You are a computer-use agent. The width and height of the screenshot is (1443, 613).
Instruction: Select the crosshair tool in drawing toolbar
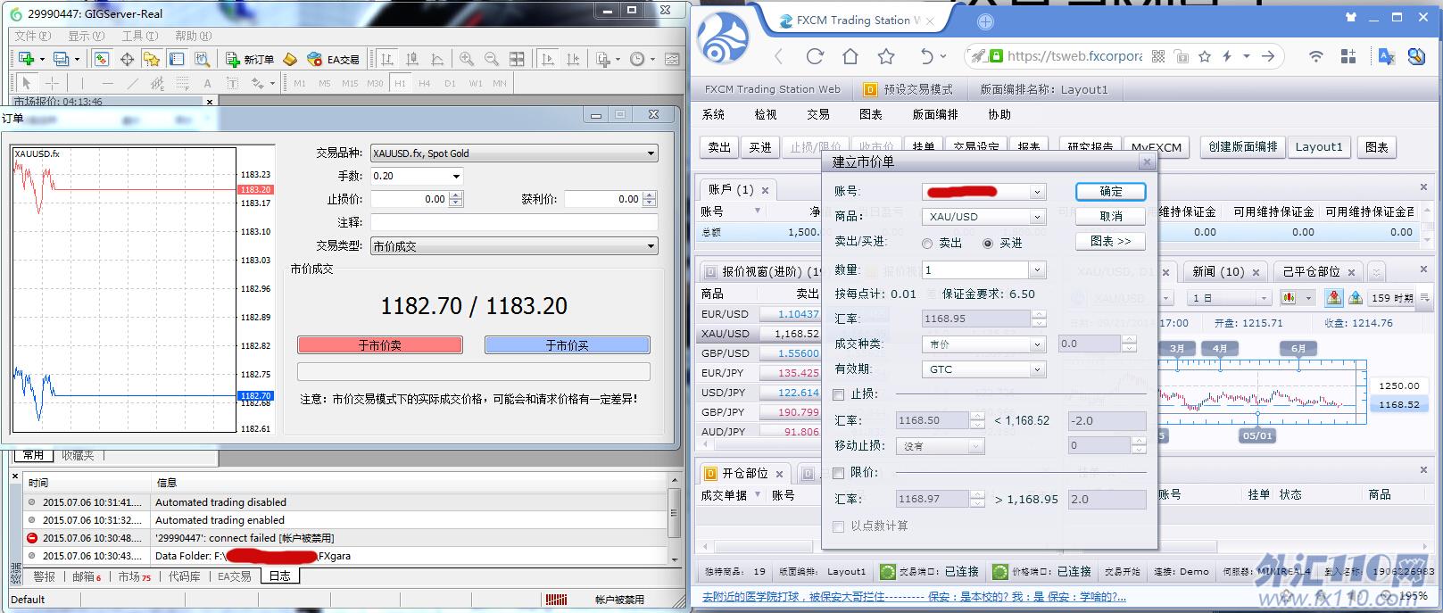[x=52, y=83]
